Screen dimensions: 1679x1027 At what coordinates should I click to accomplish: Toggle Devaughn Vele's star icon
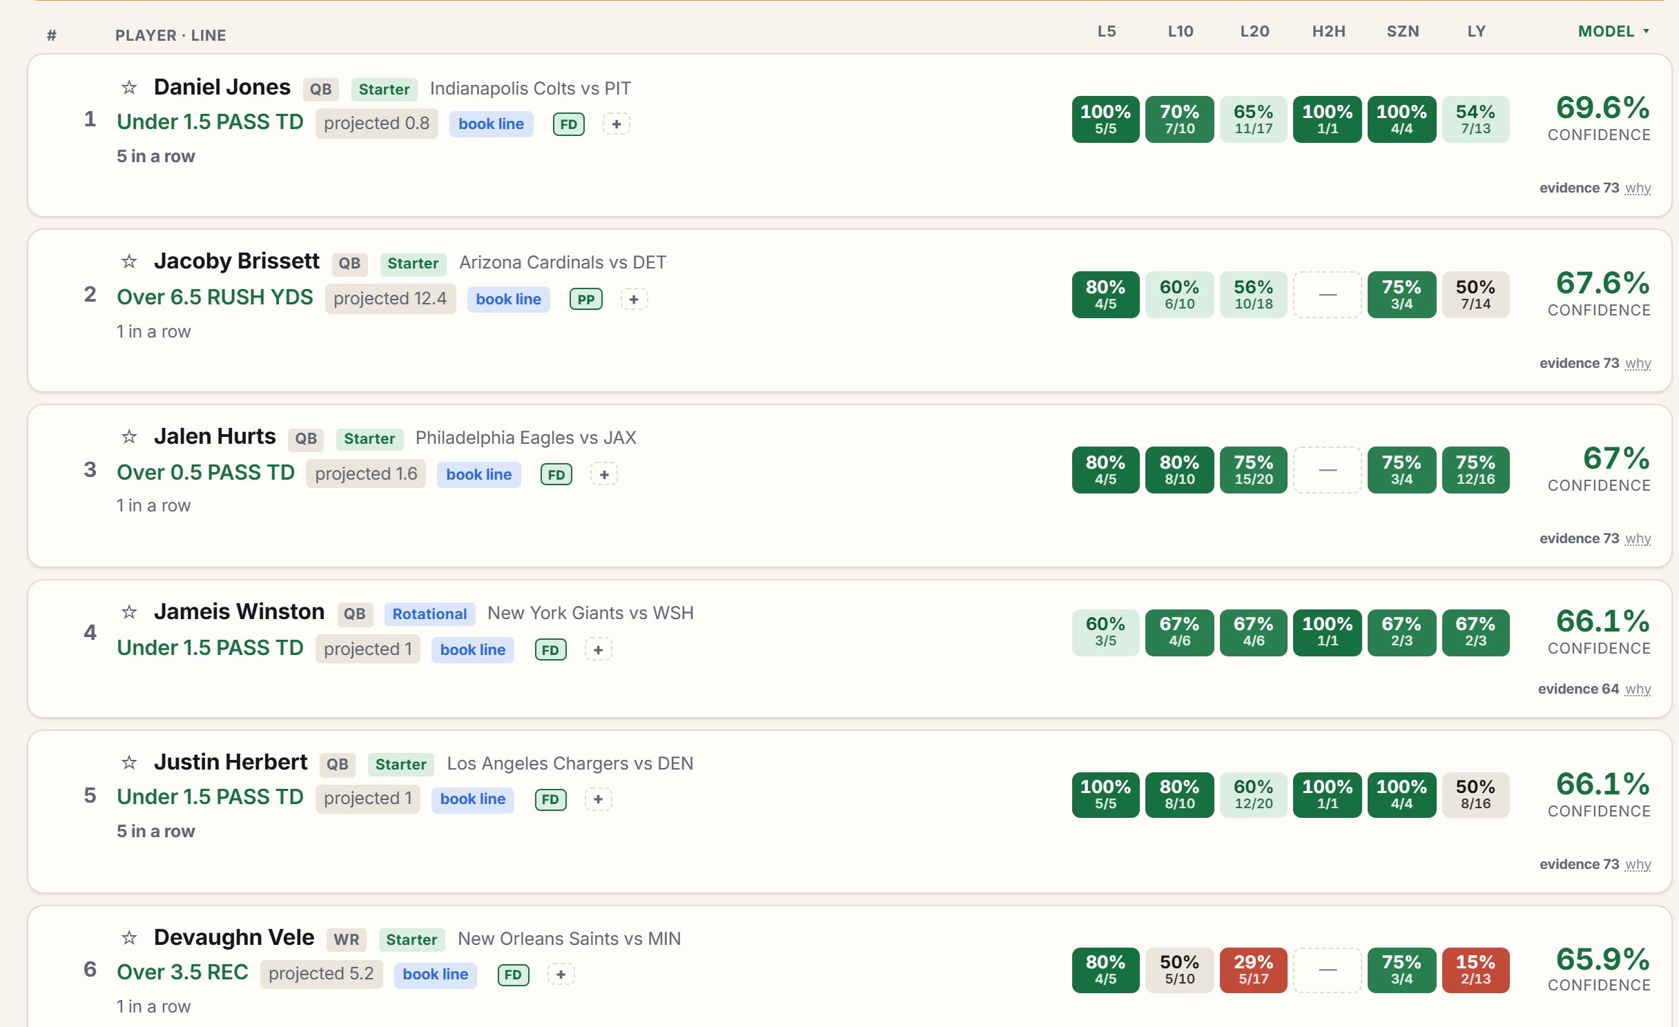coord(129,938)
